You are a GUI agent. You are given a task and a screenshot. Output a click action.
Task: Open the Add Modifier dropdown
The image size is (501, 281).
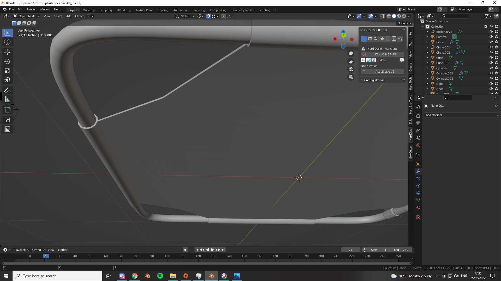(x=461, y=115)
